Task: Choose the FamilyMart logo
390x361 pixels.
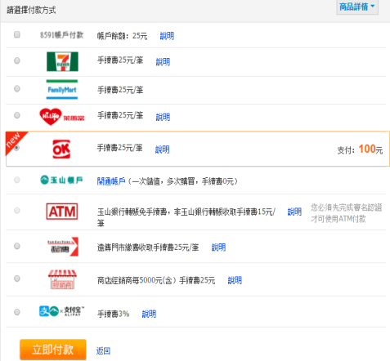Action: click(x=62, y=89)
